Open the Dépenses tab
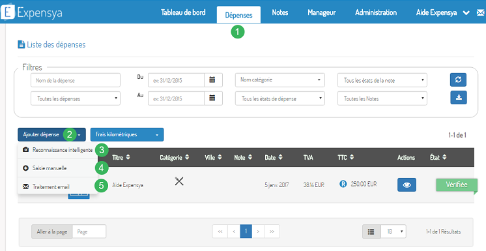Screen dimensions: 486x251 pyautogui.click(x=238, y=15)
